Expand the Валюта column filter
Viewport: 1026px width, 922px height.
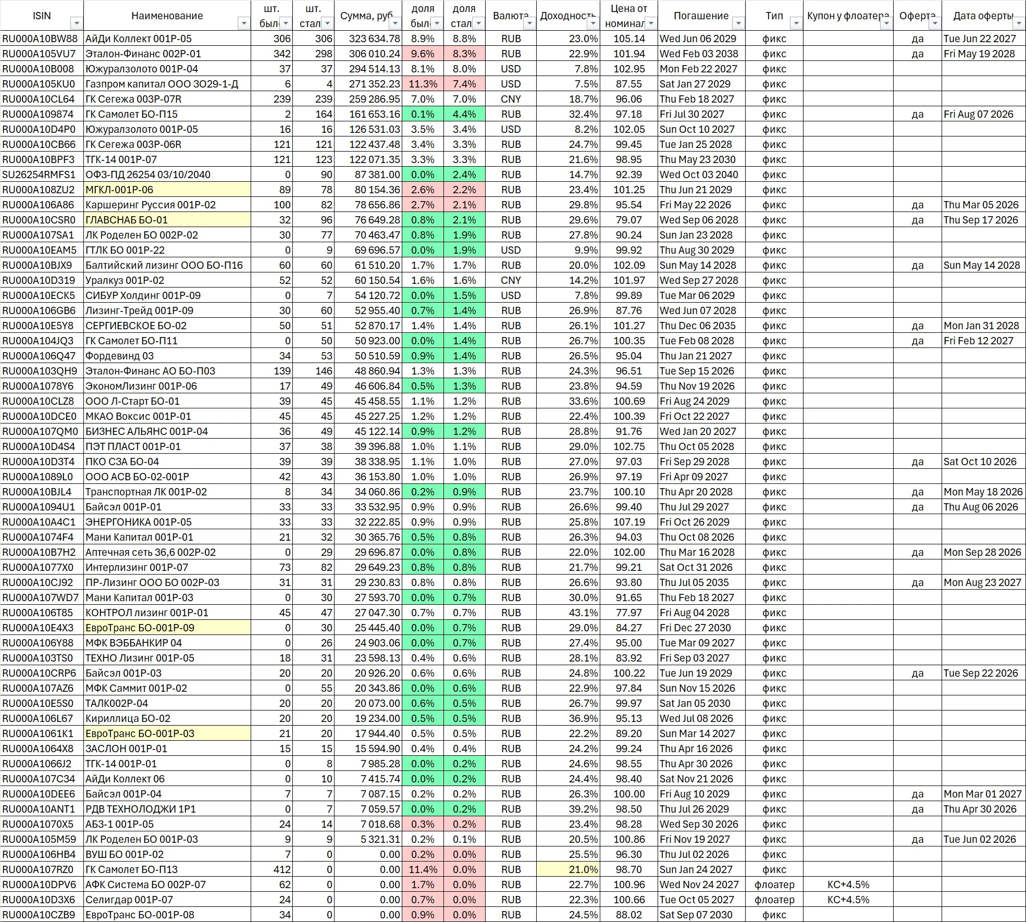pyautogui.click(x=529, y=23)
